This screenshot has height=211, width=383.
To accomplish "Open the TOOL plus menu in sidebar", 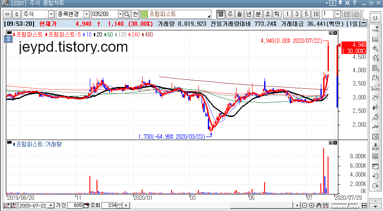I will coord(375,29).
